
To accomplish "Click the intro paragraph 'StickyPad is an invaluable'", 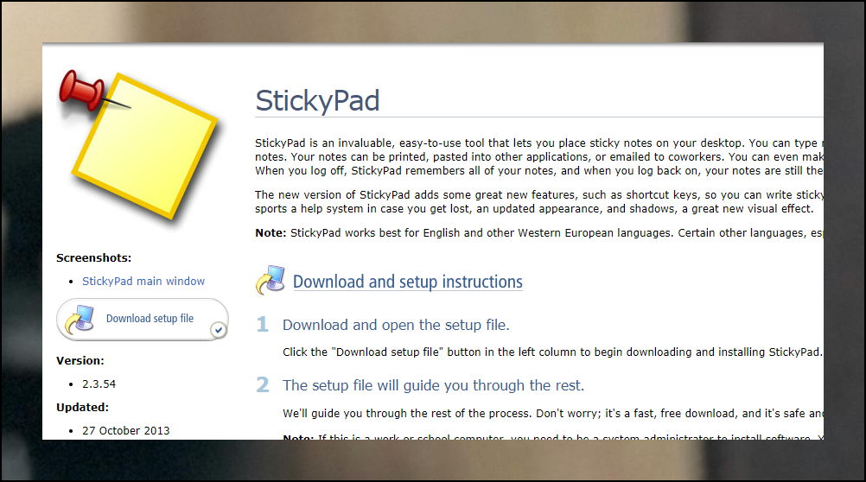I will [x=539, y=157].
